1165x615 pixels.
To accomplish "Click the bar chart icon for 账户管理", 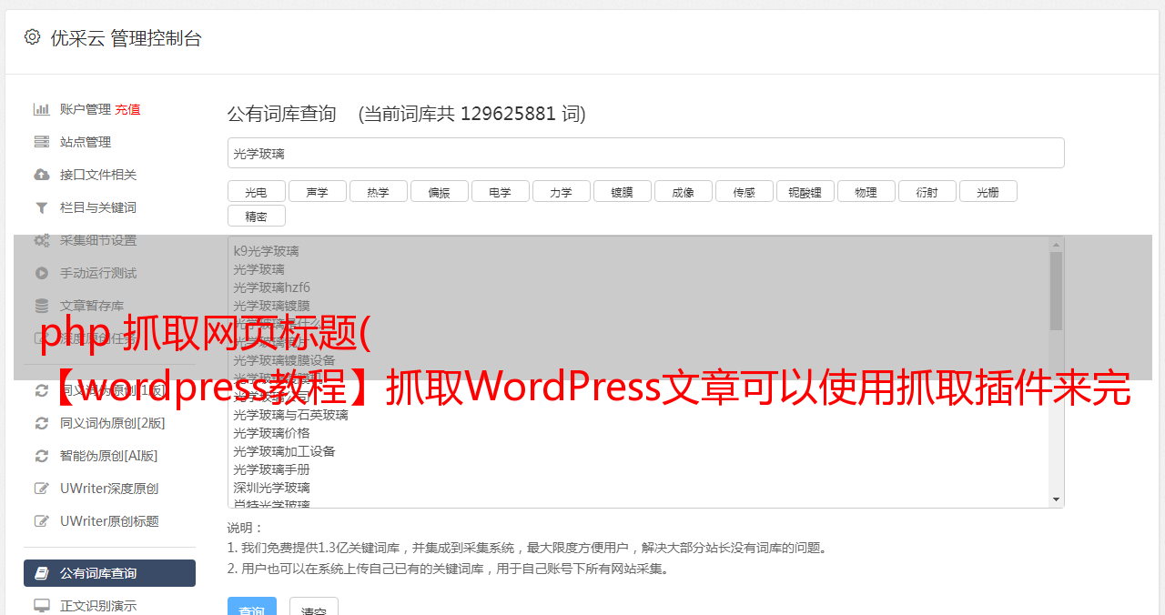I will point(41,109).
